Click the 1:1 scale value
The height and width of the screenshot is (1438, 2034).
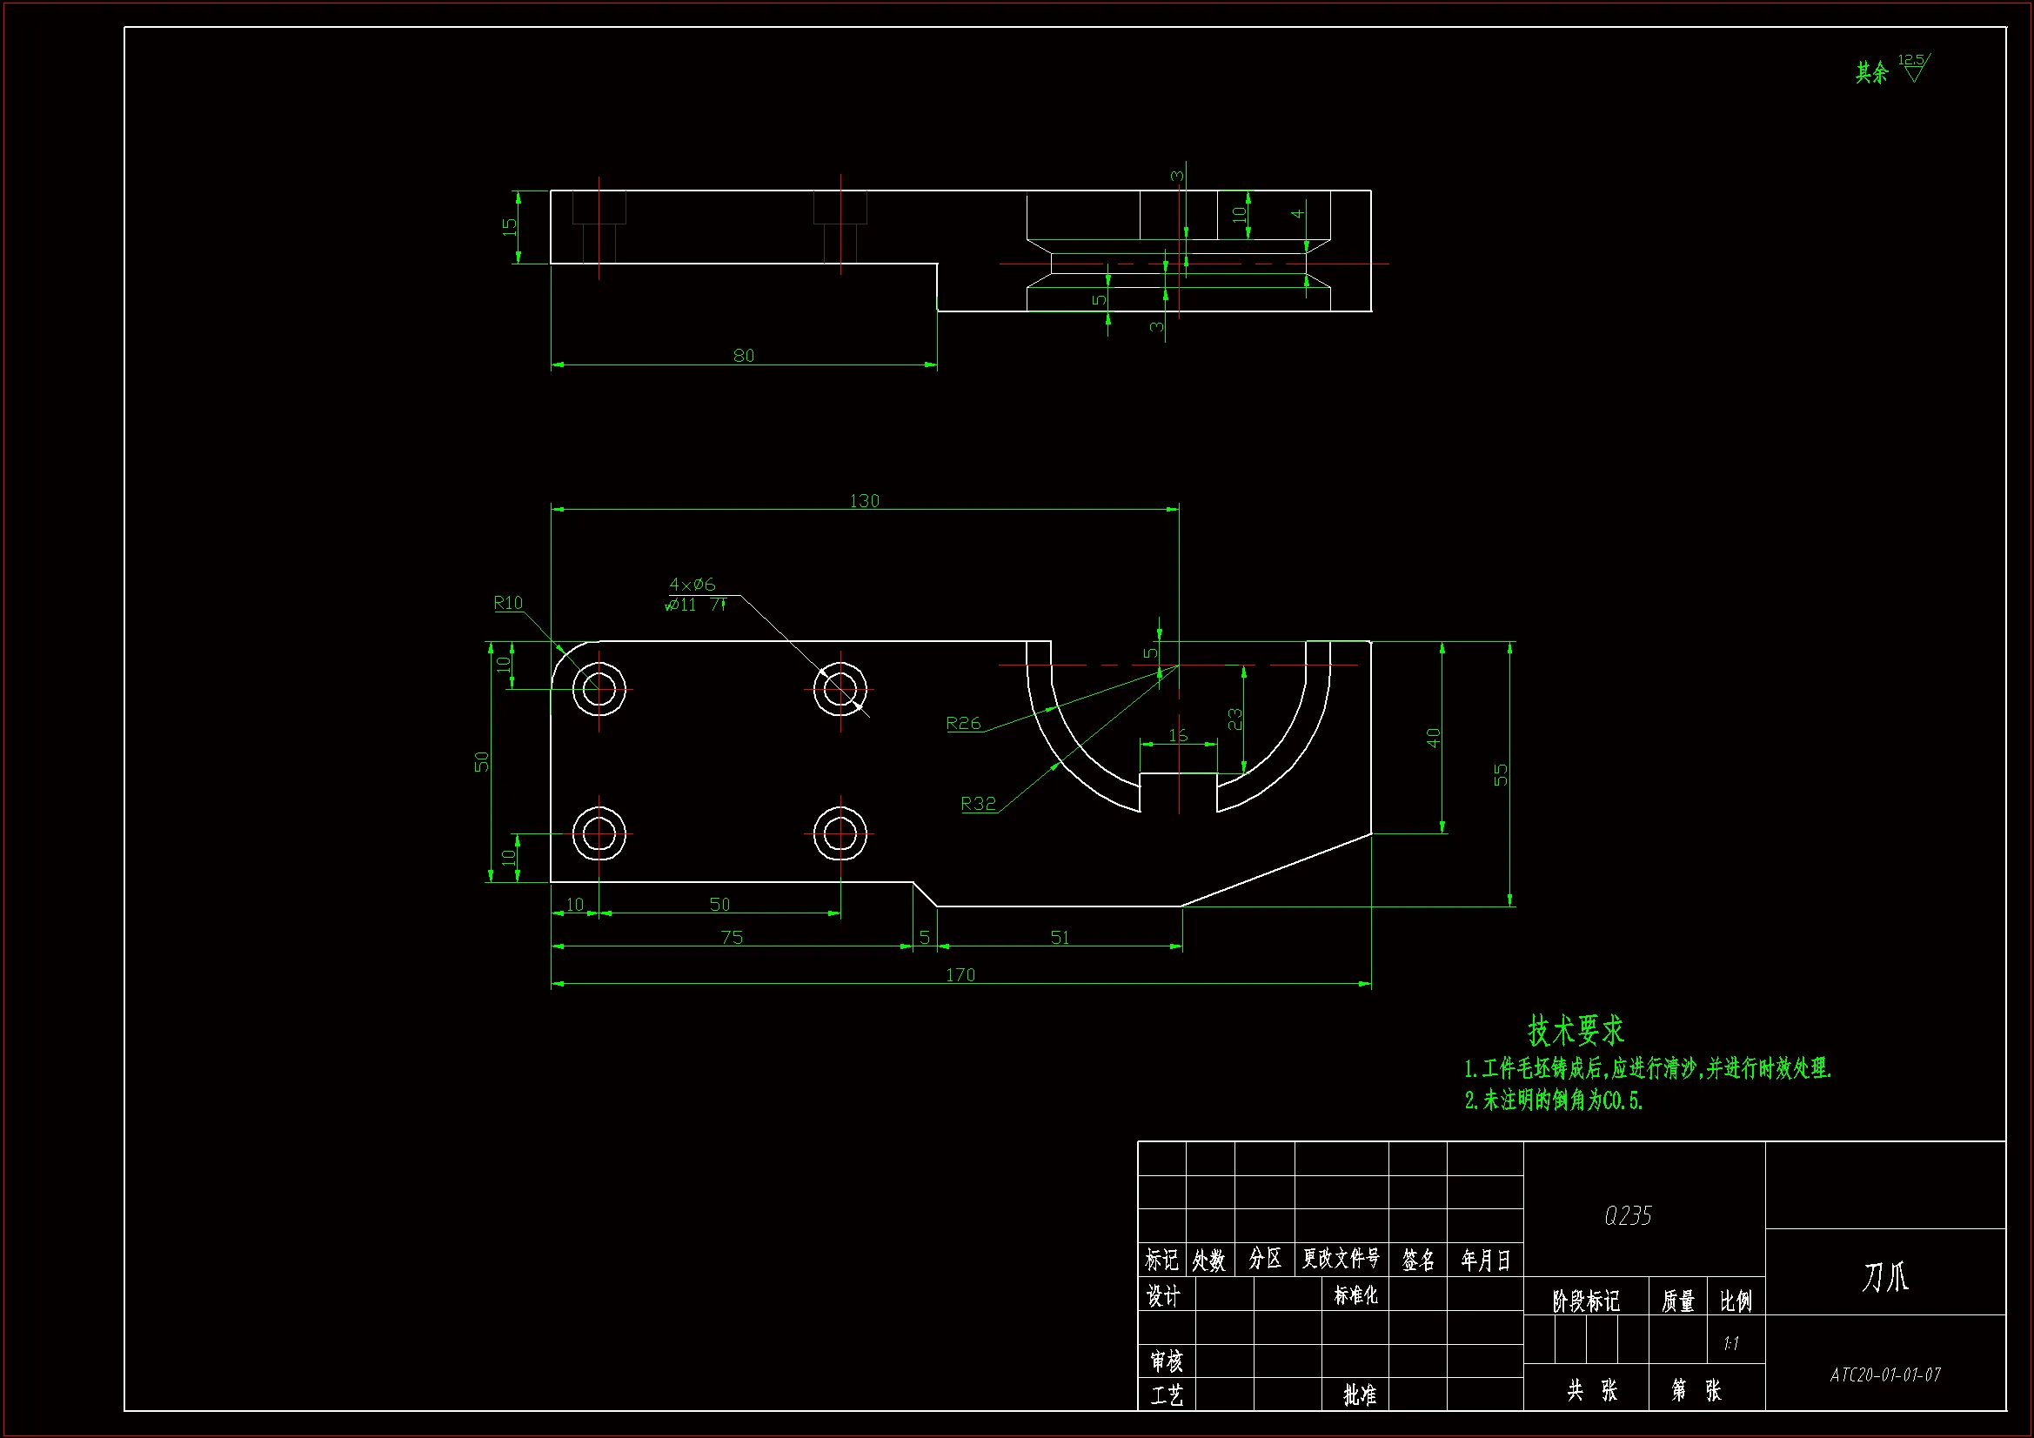point(1730,1343)
